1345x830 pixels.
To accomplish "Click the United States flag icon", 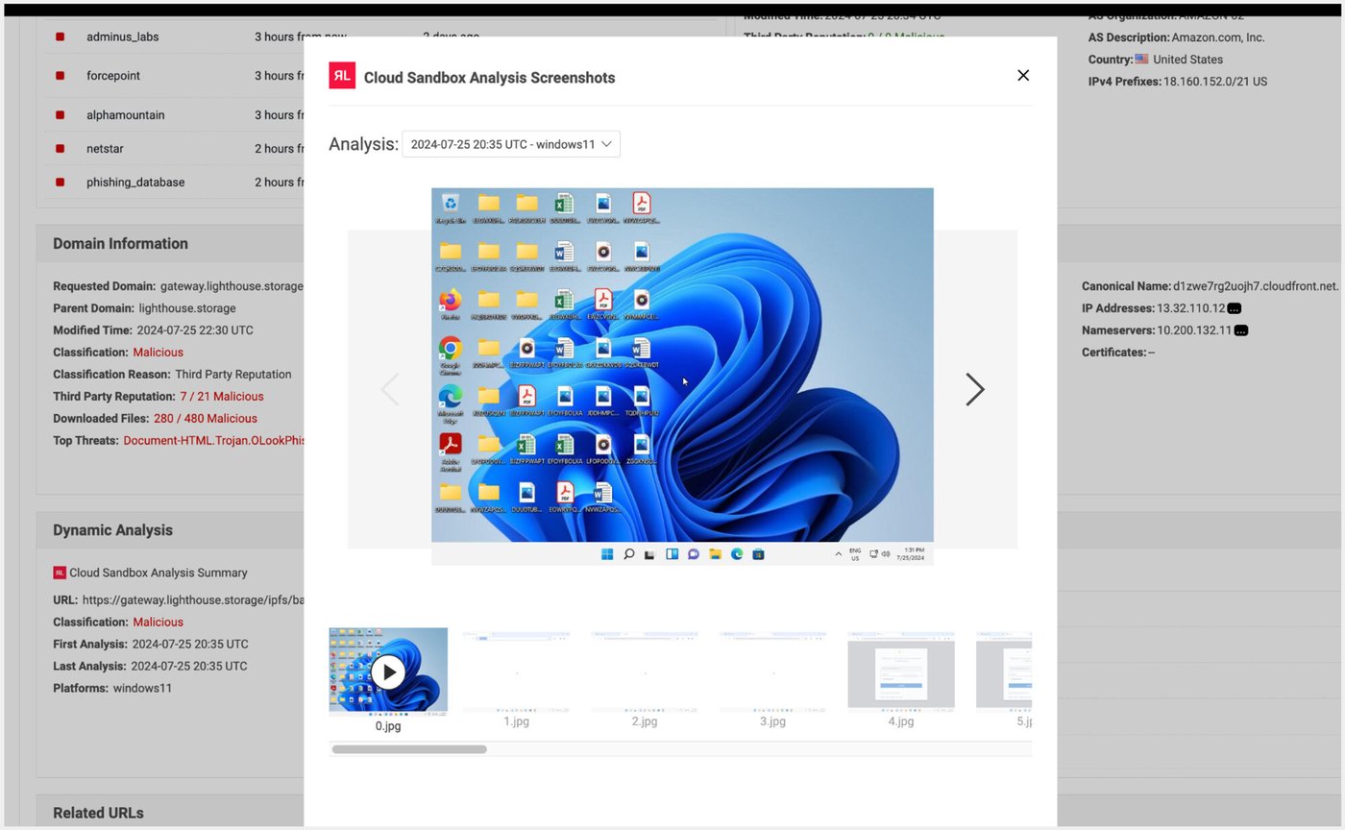I will 1141,59.
